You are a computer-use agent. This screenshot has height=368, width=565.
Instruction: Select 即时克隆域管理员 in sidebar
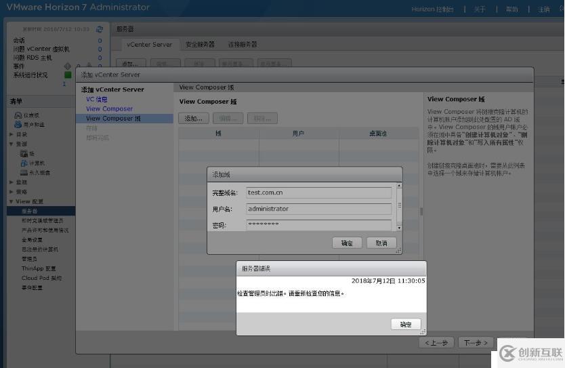coord(43,220)
